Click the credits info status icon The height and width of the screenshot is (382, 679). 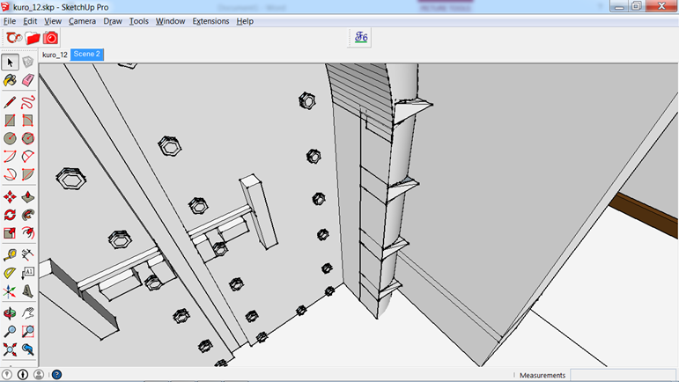tap(23, 374)
